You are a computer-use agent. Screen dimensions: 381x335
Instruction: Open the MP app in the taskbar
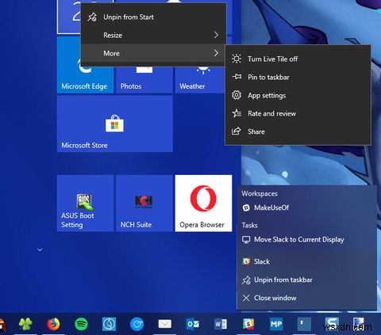point(276,324)
